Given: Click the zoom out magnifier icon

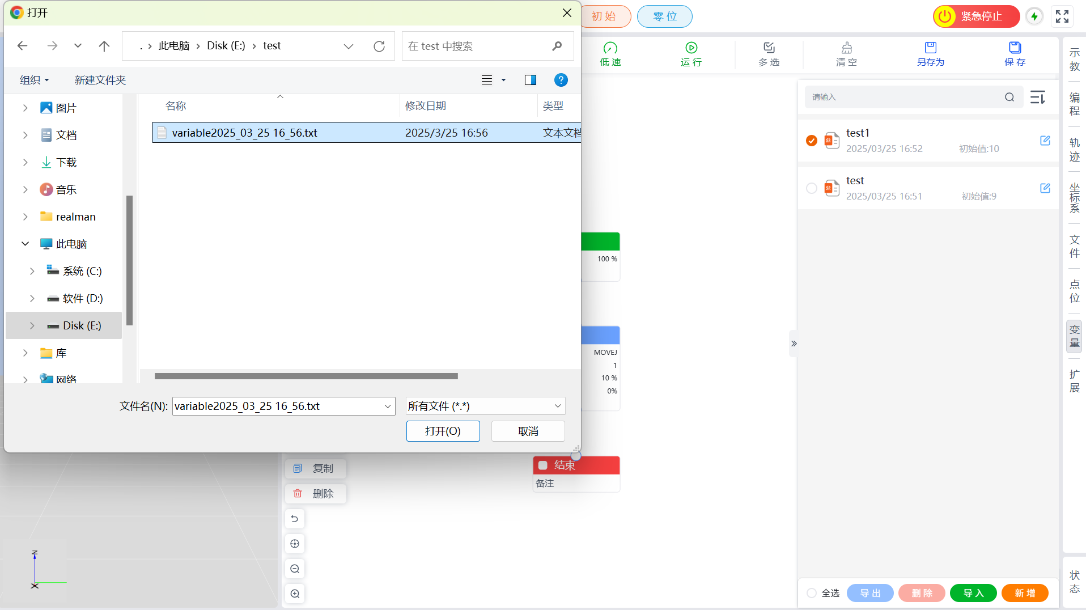Looking at the screenshot, I should click(295, 569).
